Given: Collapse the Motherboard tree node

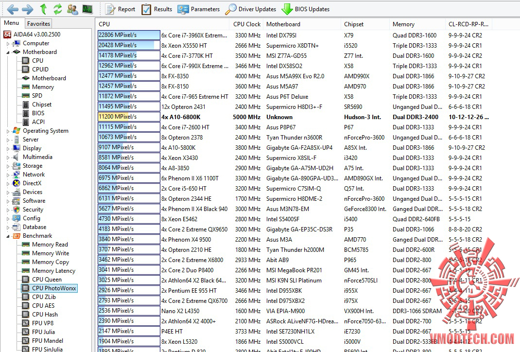Looking at the screenshot, I should 8,52.
